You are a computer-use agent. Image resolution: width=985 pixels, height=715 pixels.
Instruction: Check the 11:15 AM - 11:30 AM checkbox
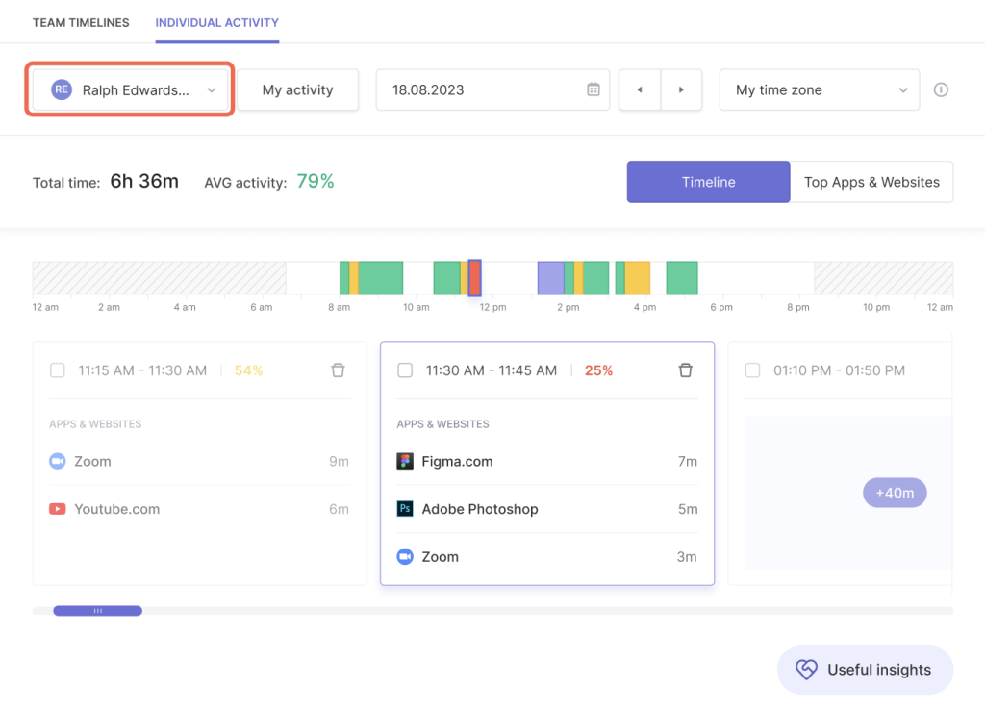coord(58,370)
